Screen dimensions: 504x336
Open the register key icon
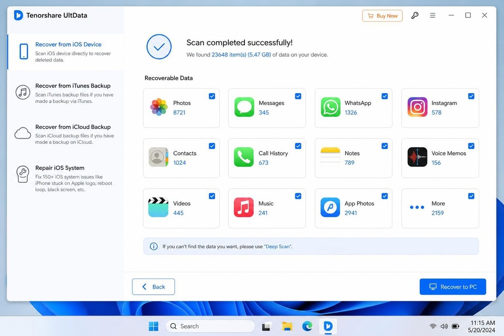[x=415, y=16]
